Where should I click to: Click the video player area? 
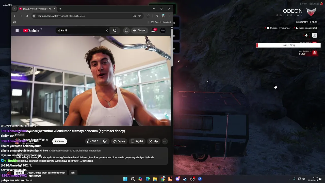(91, 81)
